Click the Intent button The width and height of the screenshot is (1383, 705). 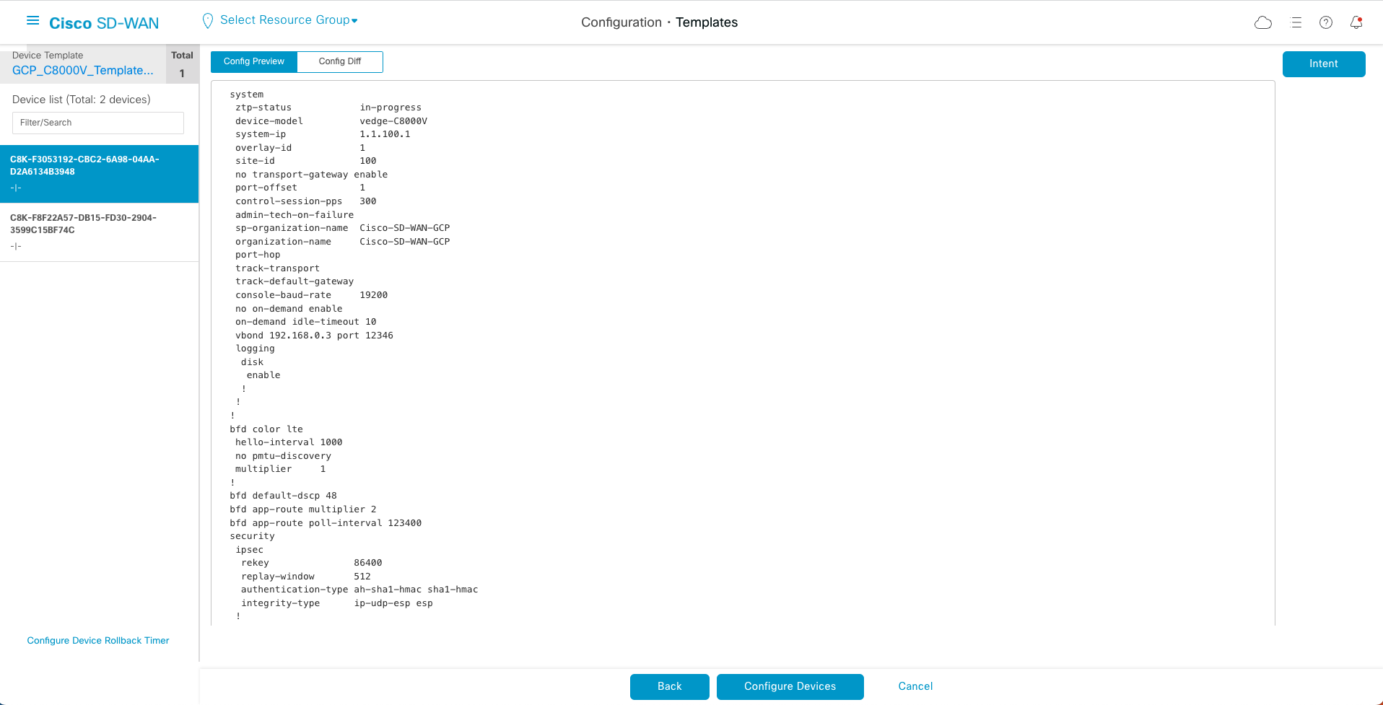[x=1324, y=64]
